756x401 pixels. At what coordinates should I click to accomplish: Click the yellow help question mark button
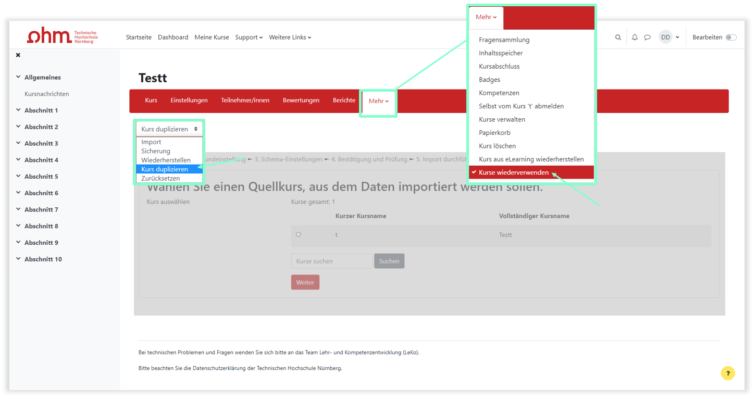click(x=727, y=373)
